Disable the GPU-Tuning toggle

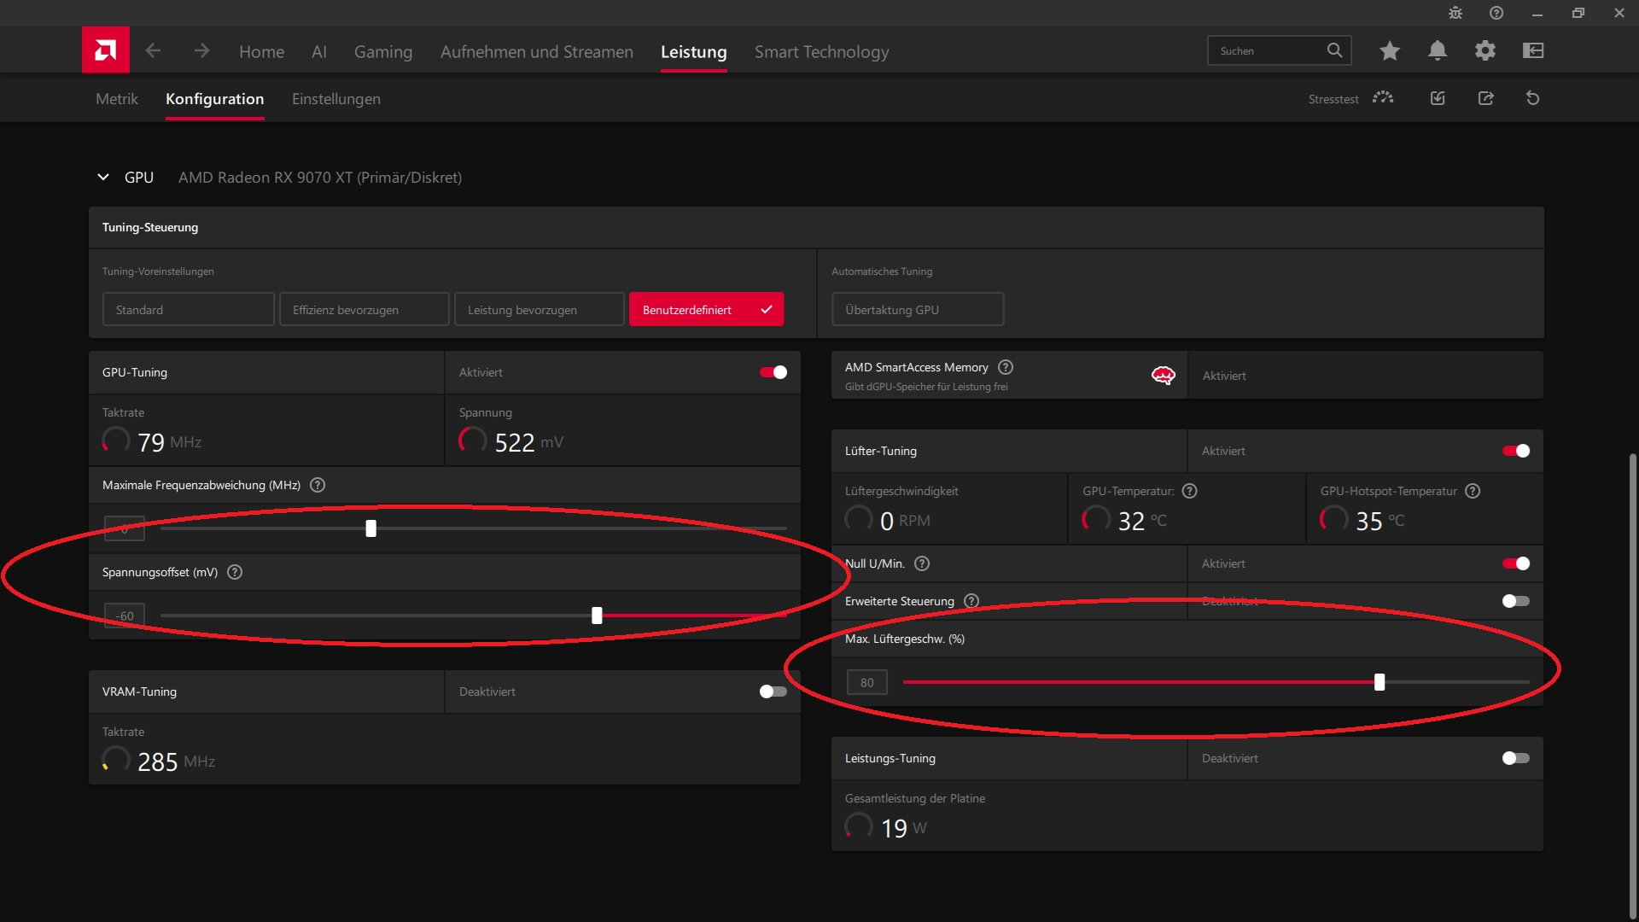click(773, 372)
